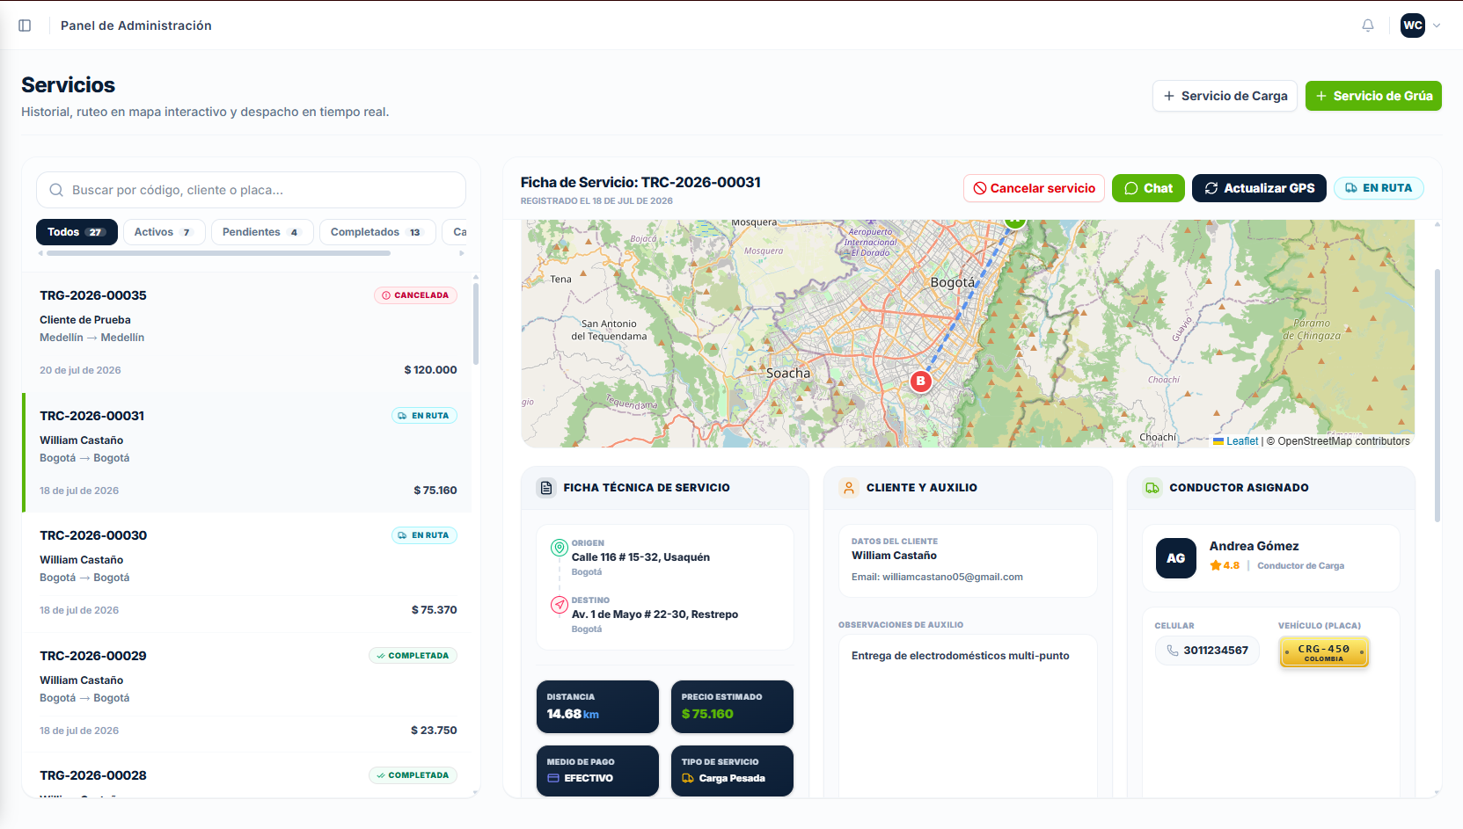Click the Distancia 14.68 km card

pos(597,707)
